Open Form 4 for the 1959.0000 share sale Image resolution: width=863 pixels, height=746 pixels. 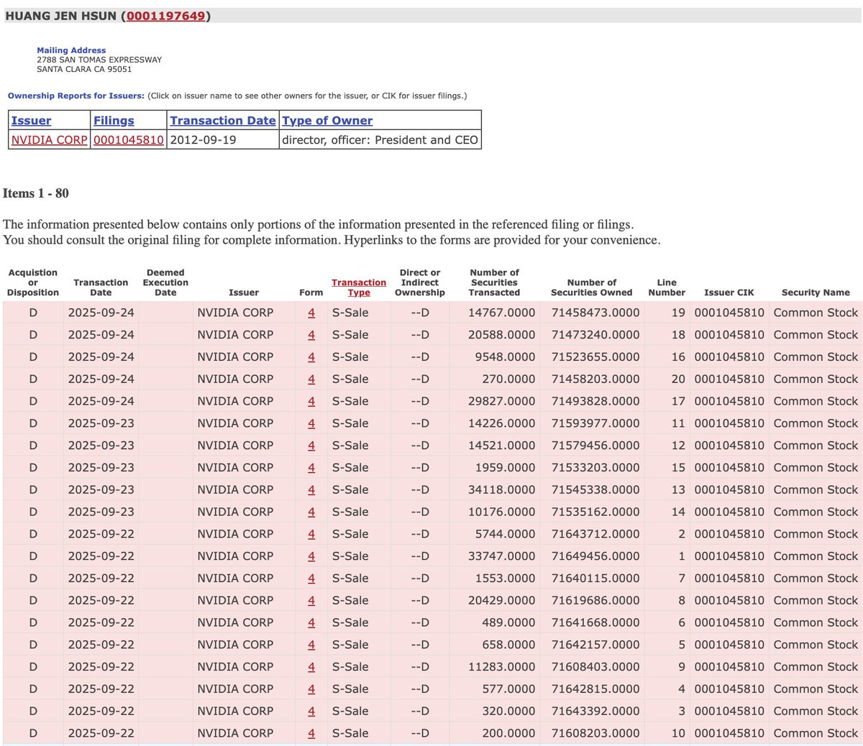pos(311,468)
